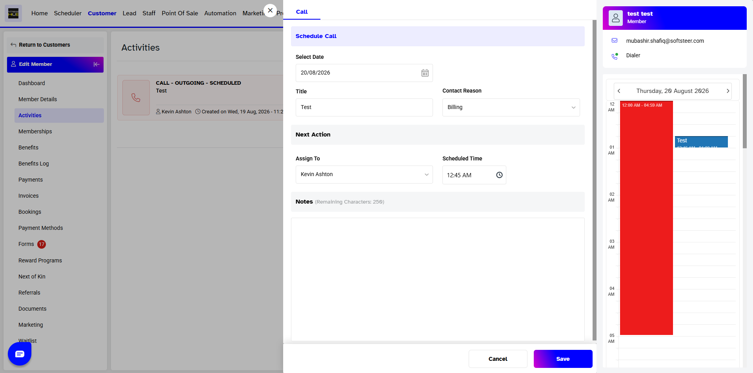Click the member avatar icon
Viewport: 753px width, 373px height.
616,18
